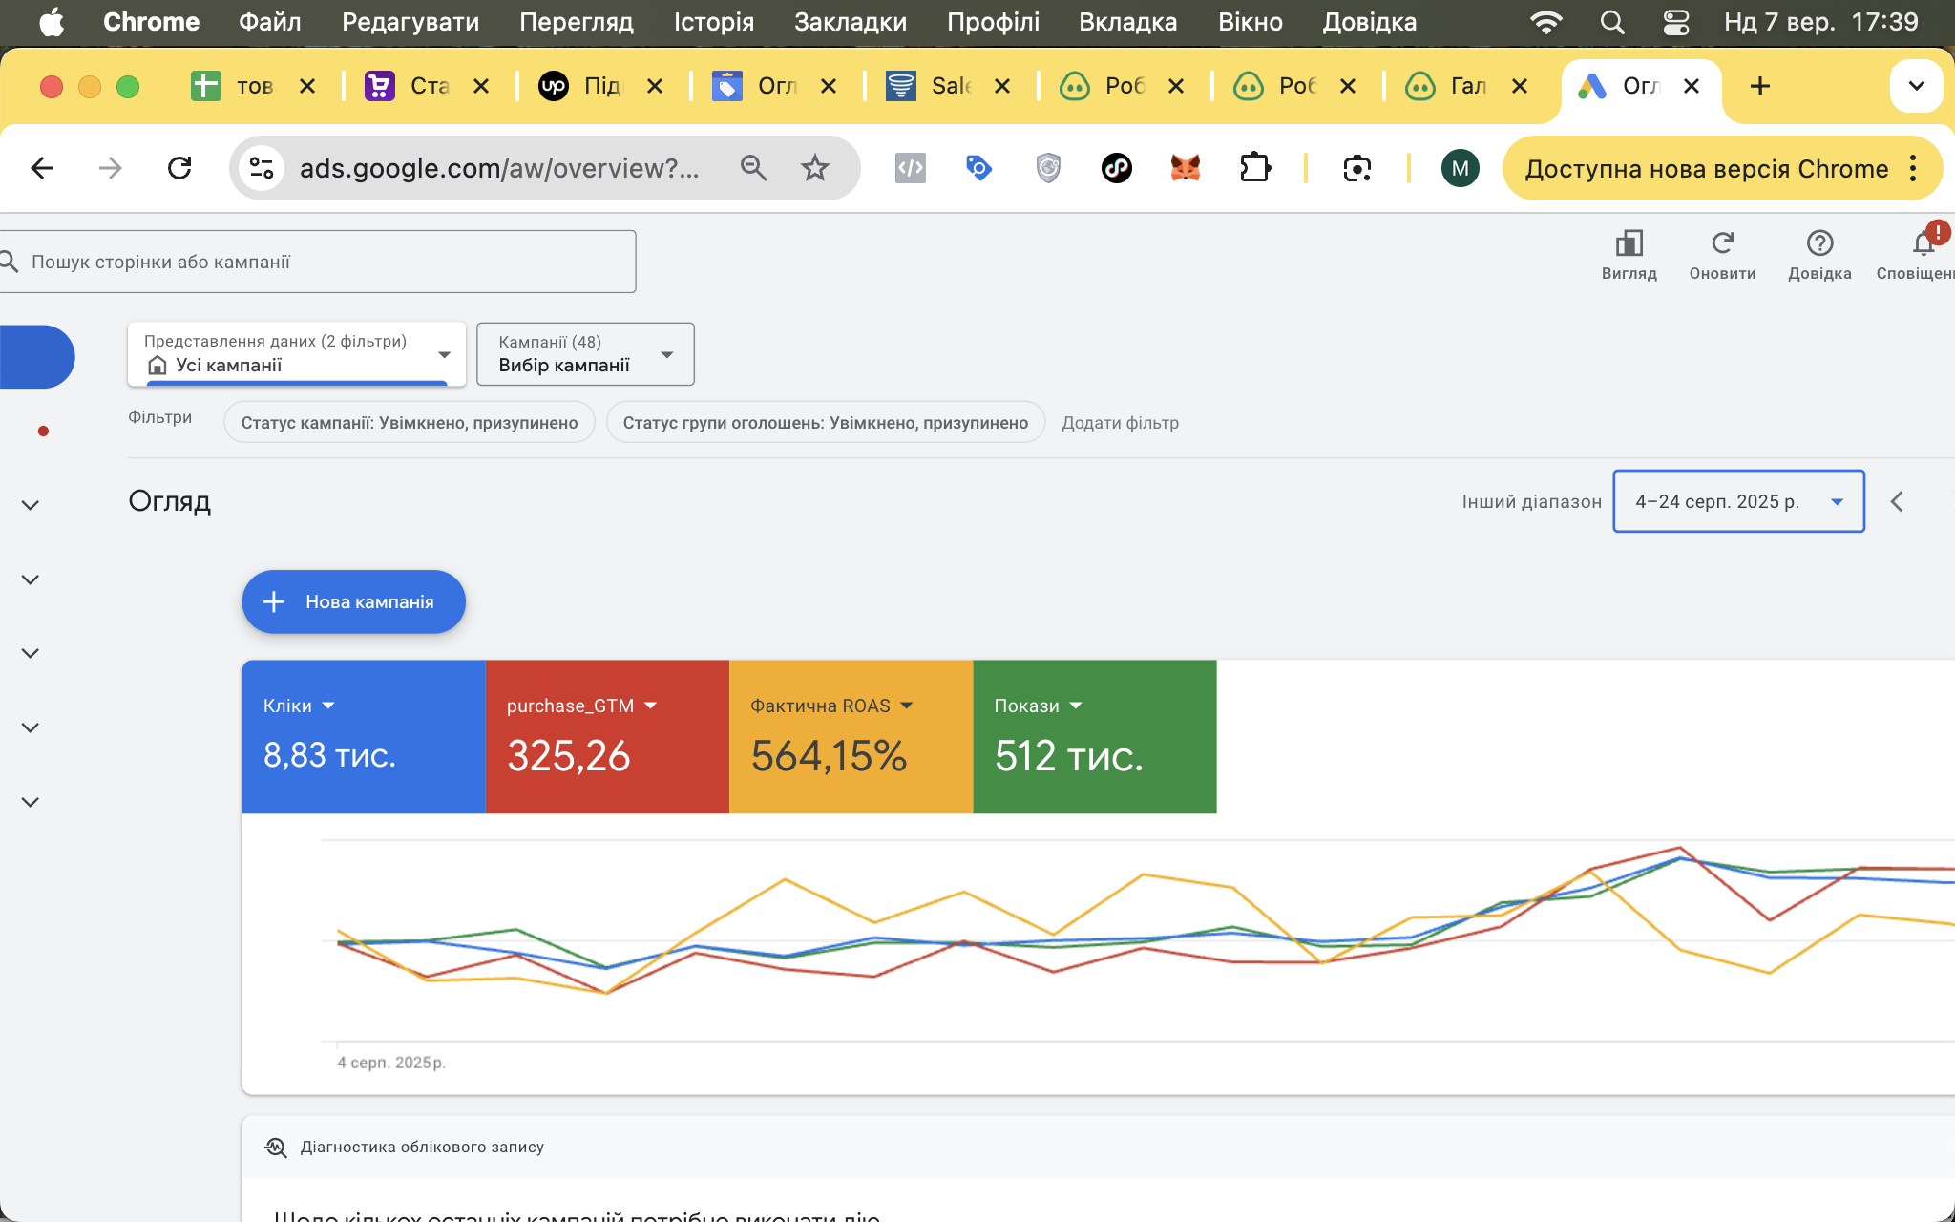Click the code brackets extension icon
This screenshot has width=1955, height=1222.
[x=910, y=169]
